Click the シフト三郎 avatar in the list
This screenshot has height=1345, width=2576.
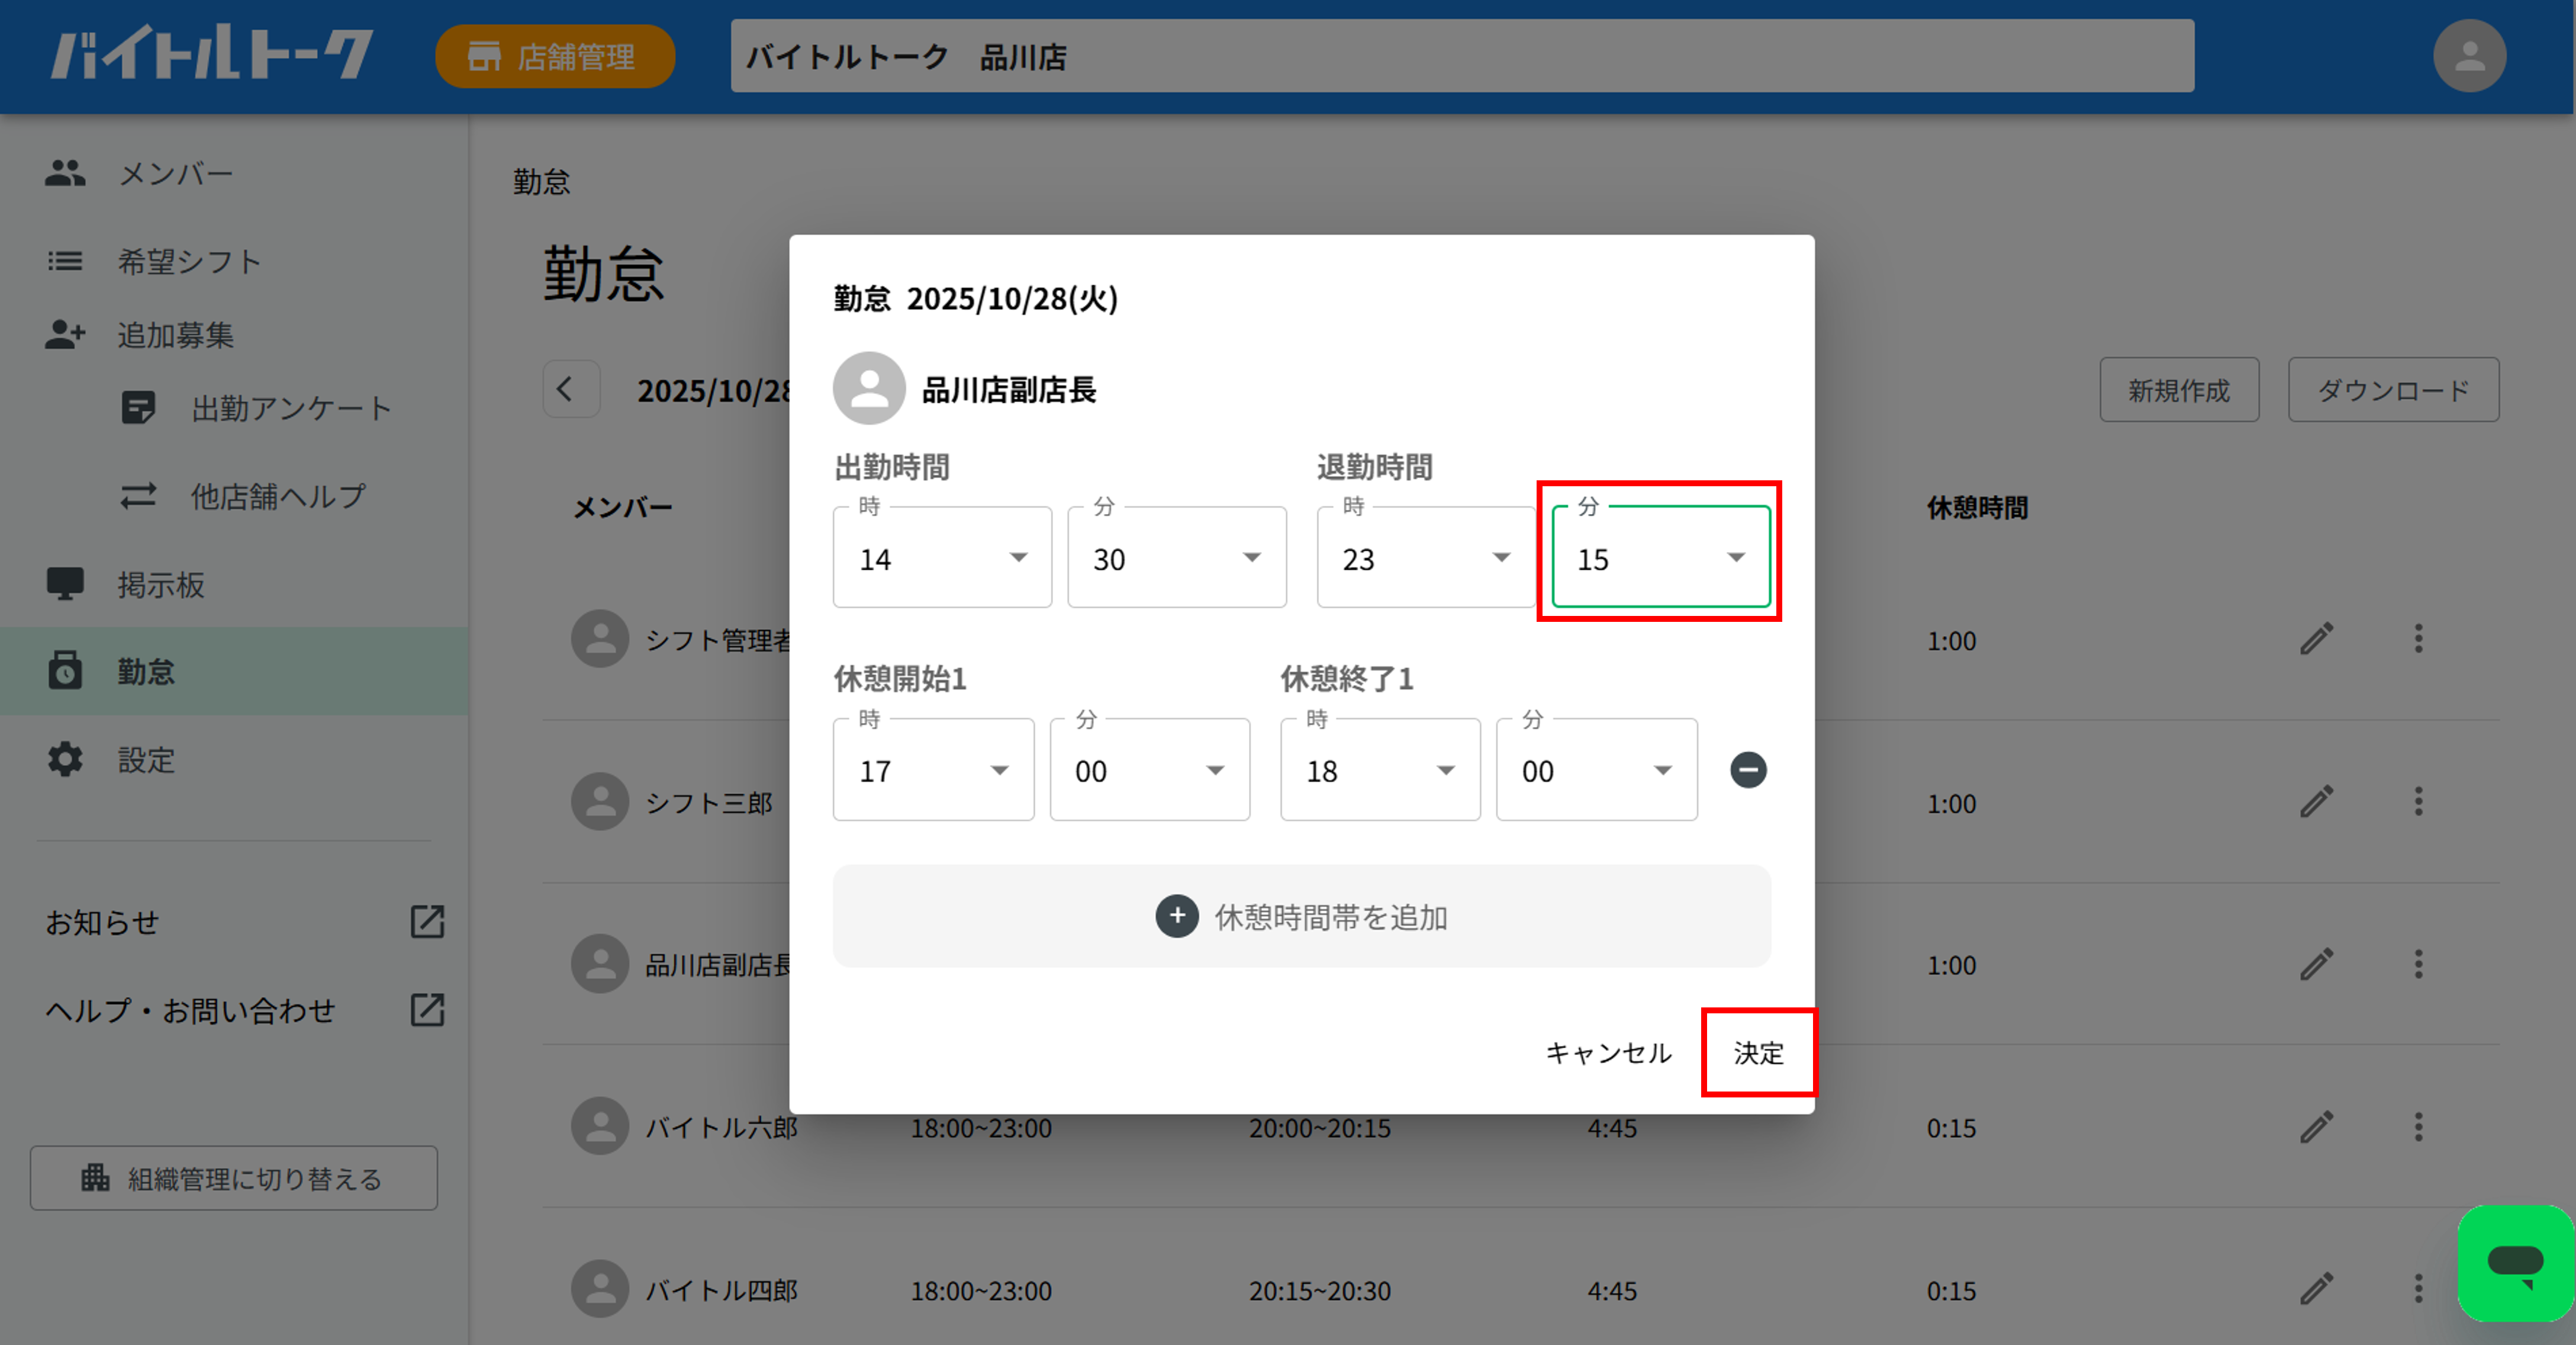tap(600, 801)
